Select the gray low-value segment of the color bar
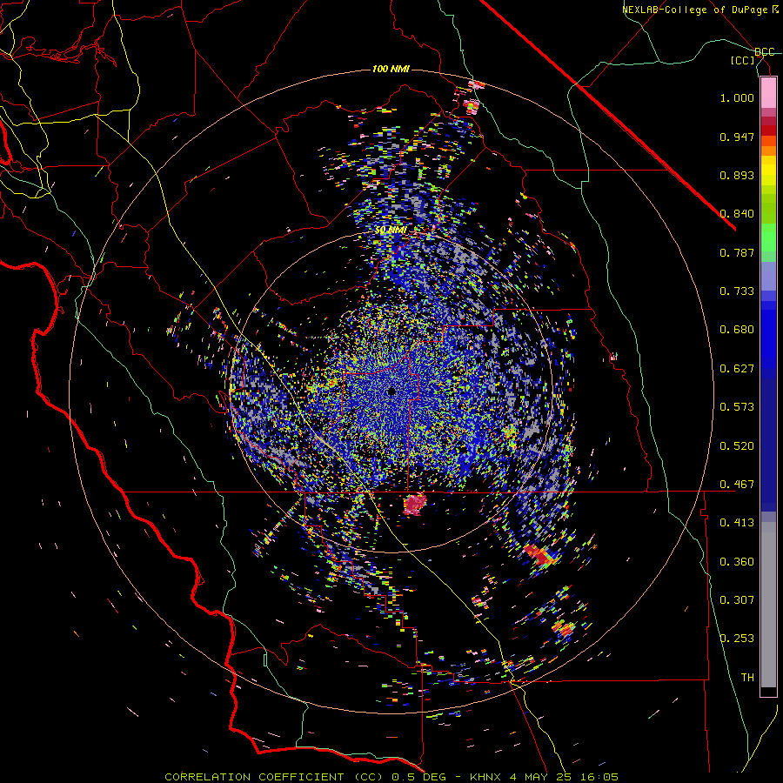Screen dimensions: 783x783 [x=768, y=605]
